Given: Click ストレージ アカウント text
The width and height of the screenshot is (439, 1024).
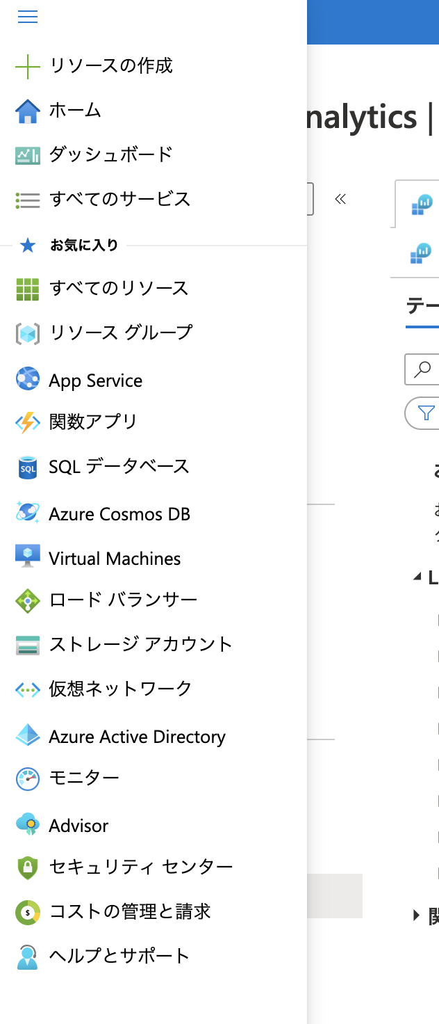Looking at the screenshot, I should tap(141, 645).
